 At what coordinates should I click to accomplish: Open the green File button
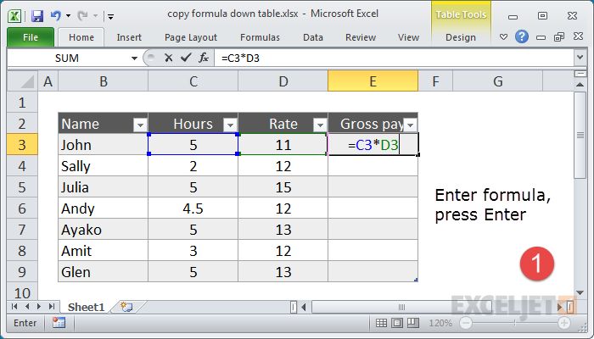pos(31,37)
